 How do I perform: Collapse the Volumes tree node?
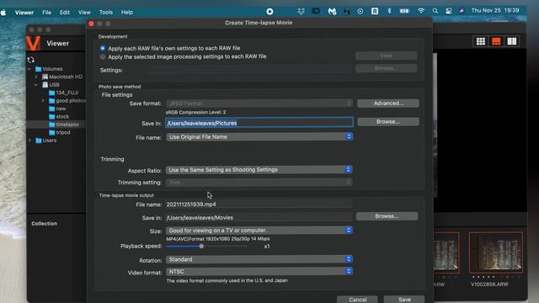[x=29, y=69]
